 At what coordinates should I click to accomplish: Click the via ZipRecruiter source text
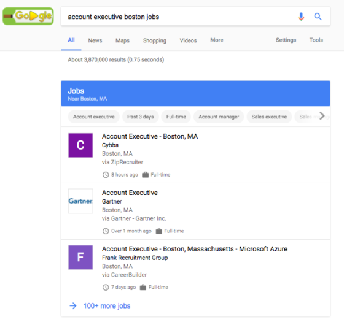pyautogui.click(x=122, y=163)
